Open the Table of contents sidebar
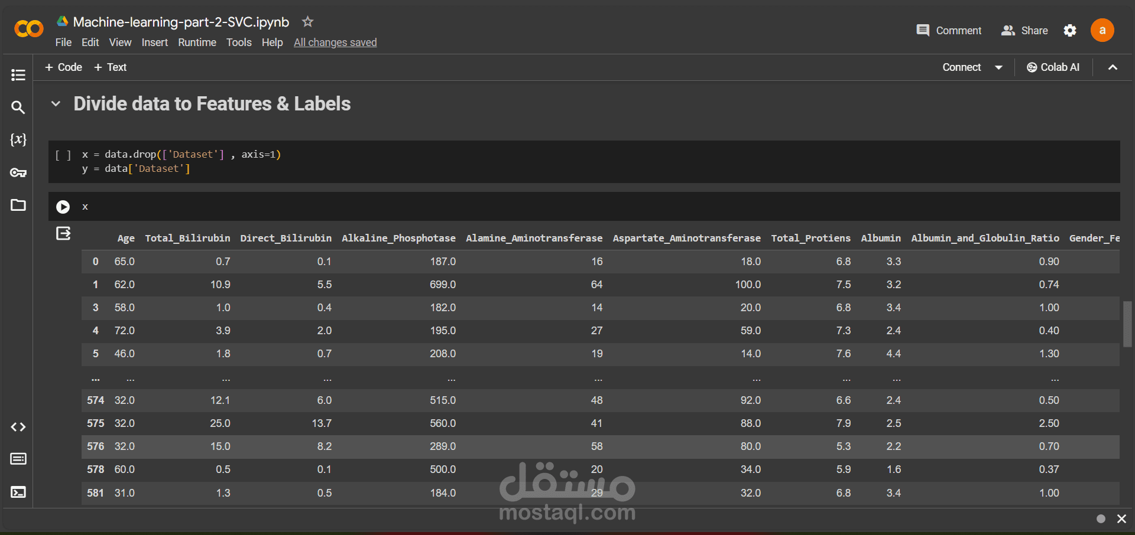The width and height of the screenshot is (1135, 535). (18, 75)
